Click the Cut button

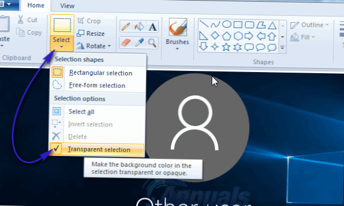(x=28, y=20)
